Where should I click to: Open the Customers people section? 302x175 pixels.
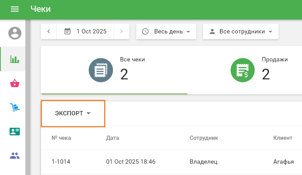(x=15, y=155)
